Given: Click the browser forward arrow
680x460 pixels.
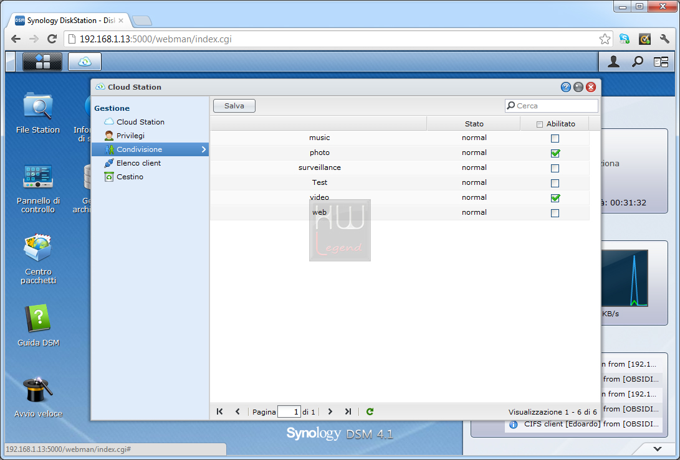Looking at the screenshot, I should click(34, 39).
